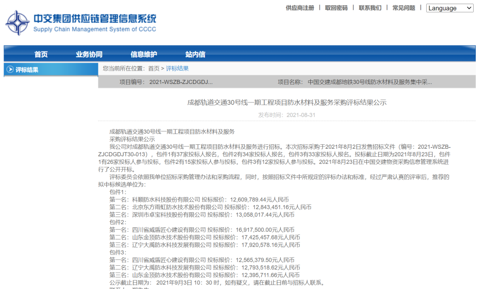Click the 常见问题 link
This screenshot has width=483, height=289.
point(403,8)
